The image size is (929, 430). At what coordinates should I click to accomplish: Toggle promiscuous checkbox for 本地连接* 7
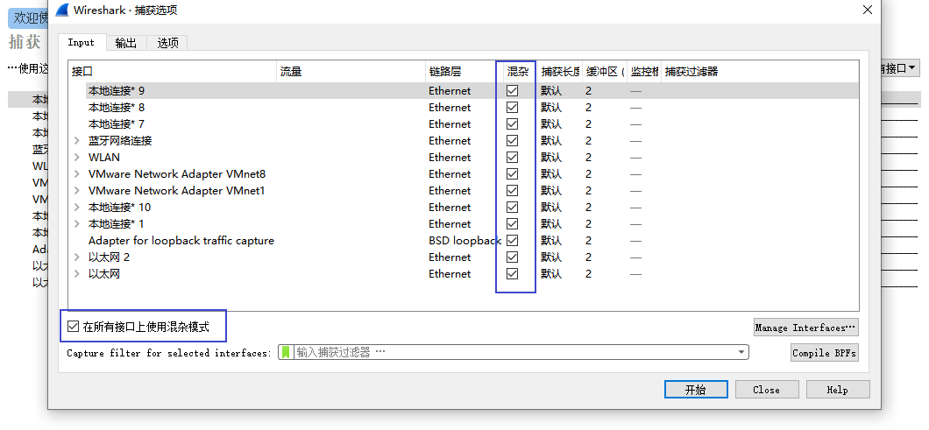[513, 123]
